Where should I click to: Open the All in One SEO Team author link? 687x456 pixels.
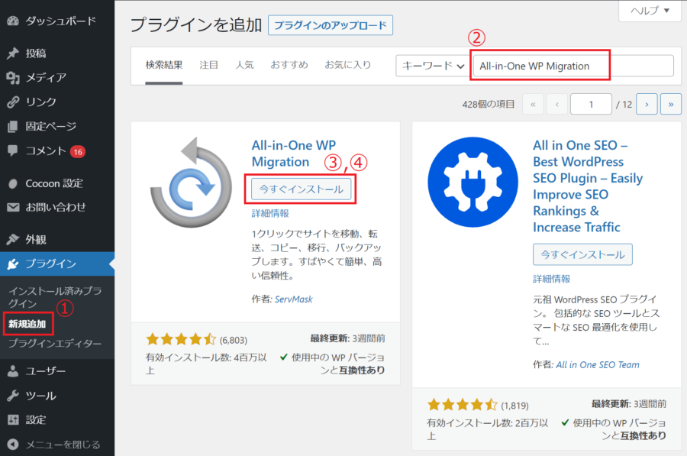coord(598,365)
